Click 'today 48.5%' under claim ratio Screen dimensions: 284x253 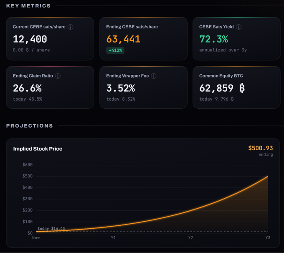(27, 99)
